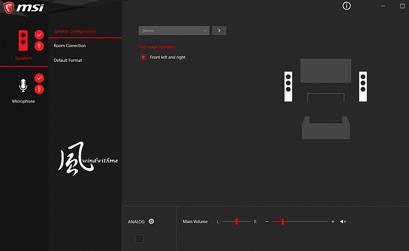
Task: Toggle Front left and right checkbox
Action: [143, 57]
